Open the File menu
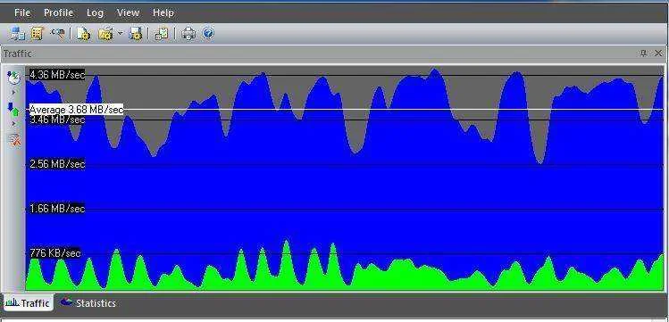Viewport: 669px width, 322px height. [22, 12]
